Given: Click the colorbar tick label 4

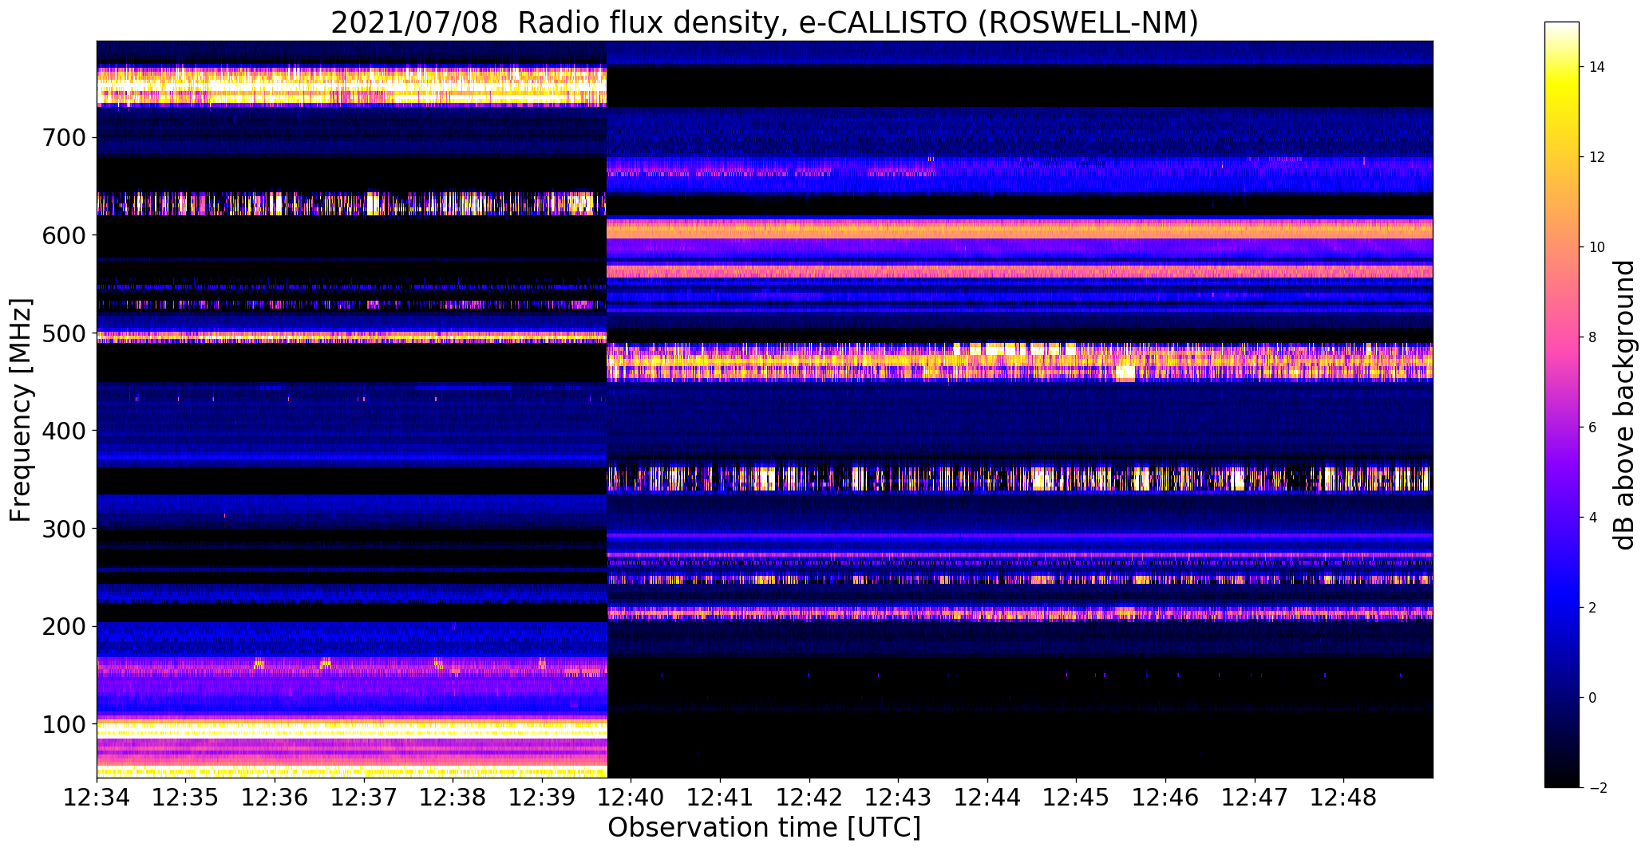Looking at the screenshot, I should click(1593, 518).
